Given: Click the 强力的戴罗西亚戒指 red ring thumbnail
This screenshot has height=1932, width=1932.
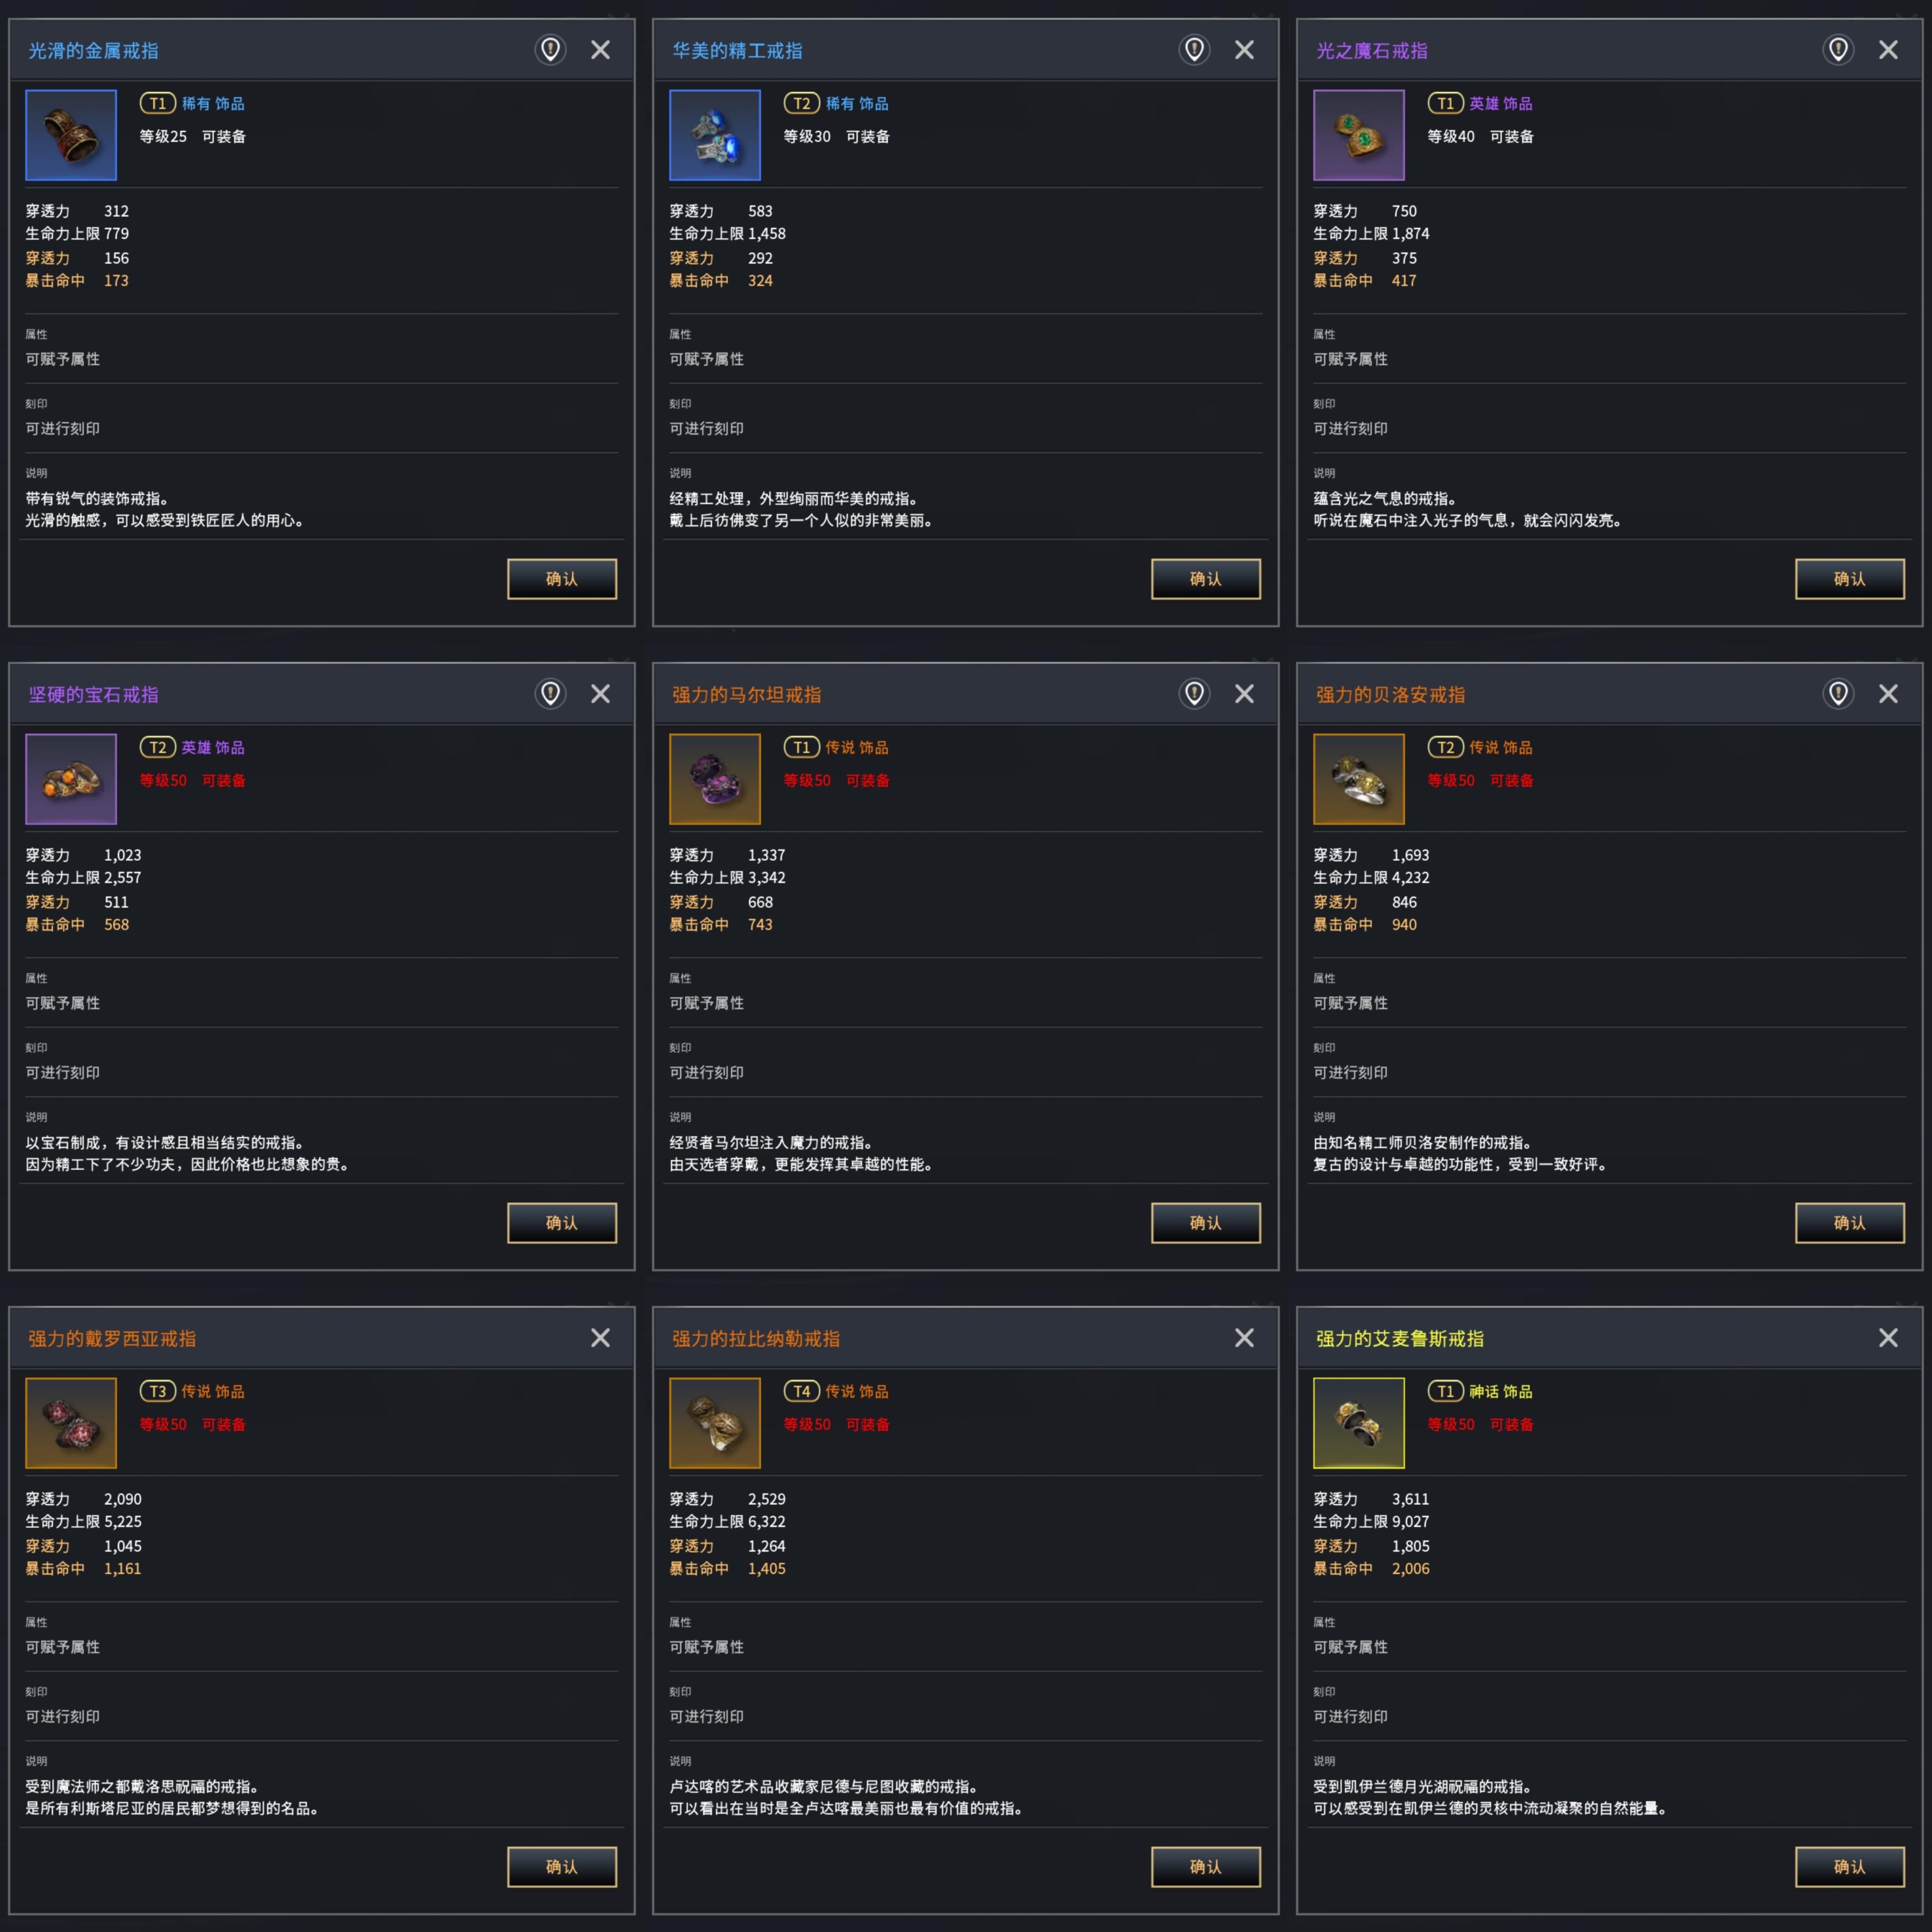Looking at the screenshot, I should pyautogui.click(x=71, y=1423).
